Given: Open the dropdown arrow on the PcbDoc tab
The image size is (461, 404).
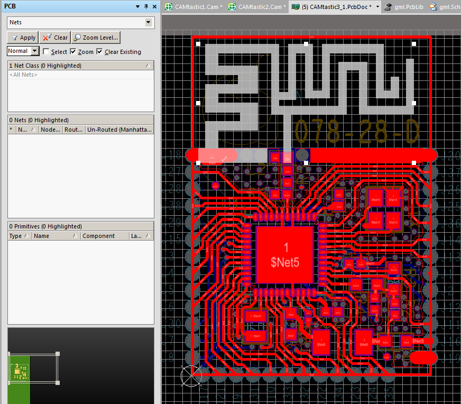Looking at the screenshot, I should pos(377,7).
